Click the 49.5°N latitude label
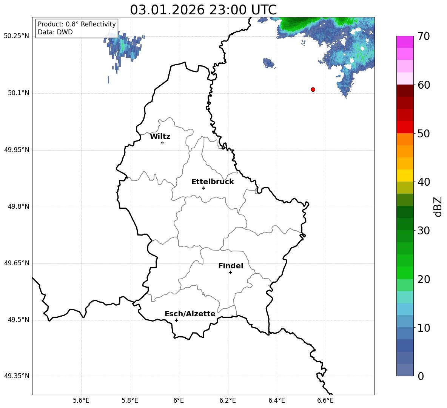447x408 pixels. coord(18,320)
